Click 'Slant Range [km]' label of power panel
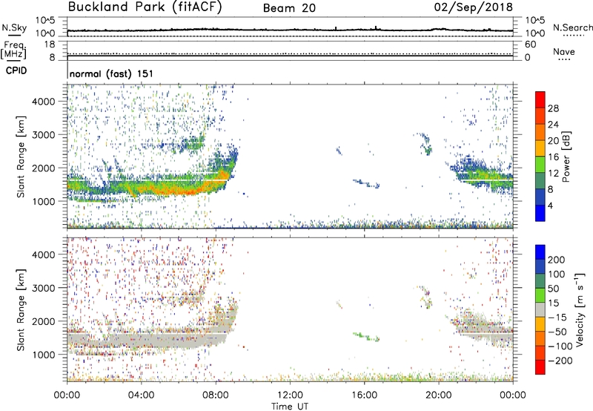 [x=21, y=157]
